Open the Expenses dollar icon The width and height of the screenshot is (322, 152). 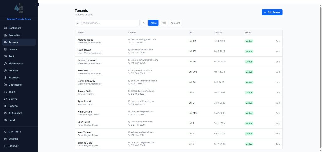5,78
